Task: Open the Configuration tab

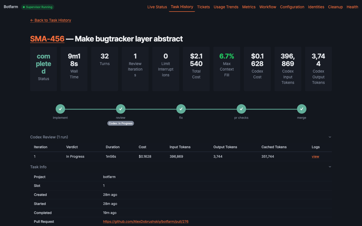Action: point(292,7)
